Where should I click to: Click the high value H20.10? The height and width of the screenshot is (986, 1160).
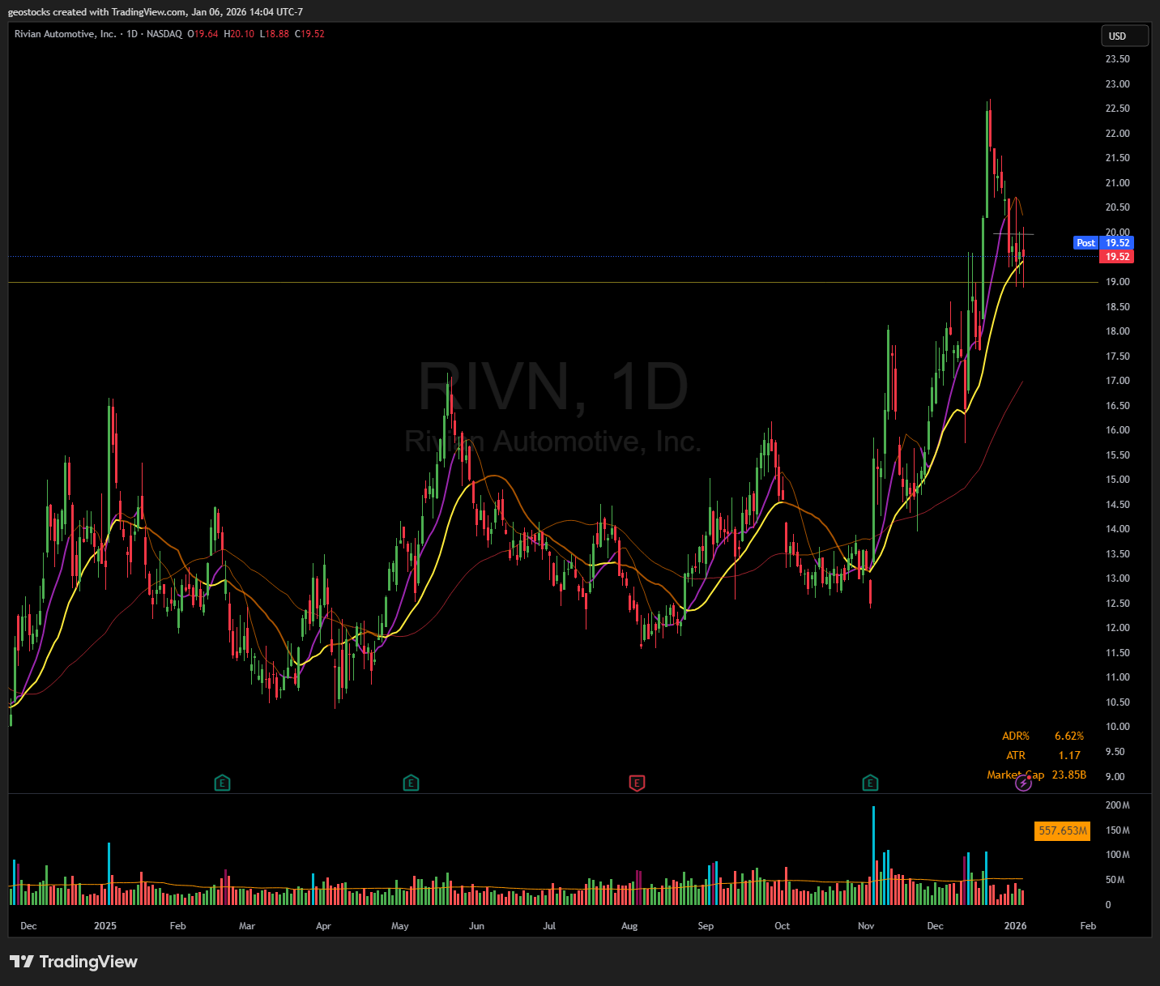(x=239, y=34)
